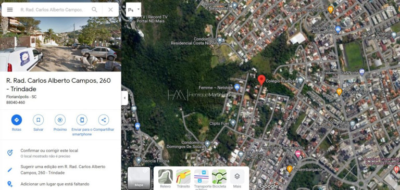The height and width of the screenshot is (190, 400).
Task: Click the Condomínio Domingos De Souza marker
Action: click(x=207, y=144)
